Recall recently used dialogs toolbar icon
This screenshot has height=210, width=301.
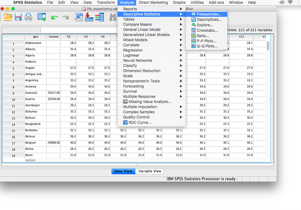click(42, 17)
